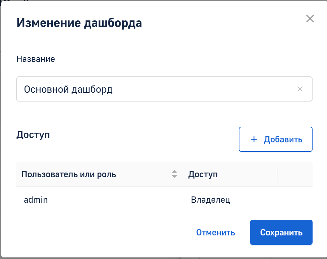Cancel editing via Отменить
Viewport: 327px width, 259px height.
(x=215, y=232)
